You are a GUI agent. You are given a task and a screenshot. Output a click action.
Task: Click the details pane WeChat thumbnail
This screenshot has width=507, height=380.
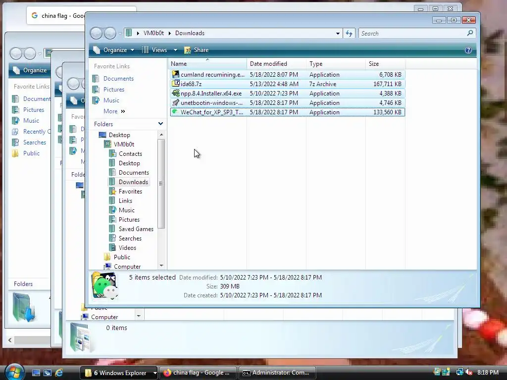[x=104, y=286]
